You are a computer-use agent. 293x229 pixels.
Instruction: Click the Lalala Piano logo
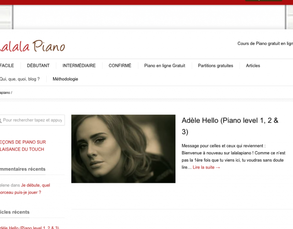pos(33,46)
